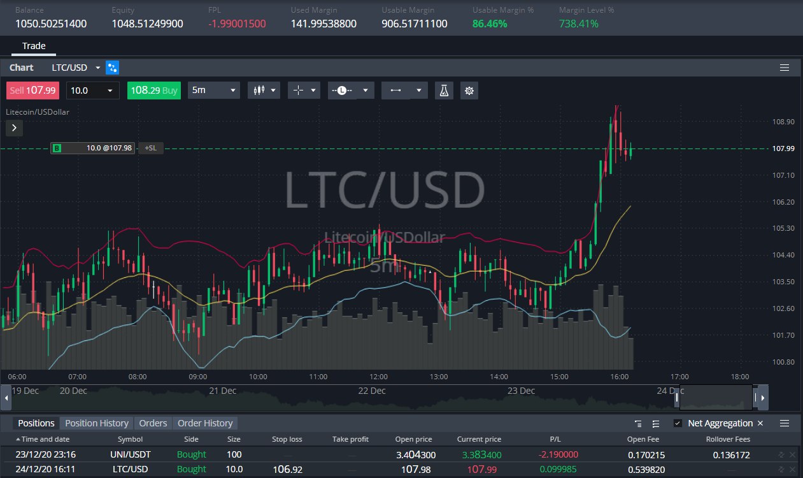Add stop loss with +SL button
Viewport: 803px width, 478px height.
pos(150,148)
